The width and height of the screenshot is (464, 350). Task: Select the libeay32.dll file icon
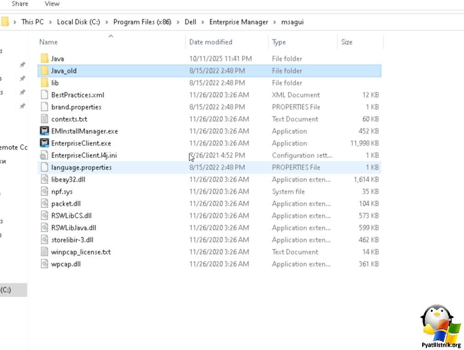click(x=44, y=179)
